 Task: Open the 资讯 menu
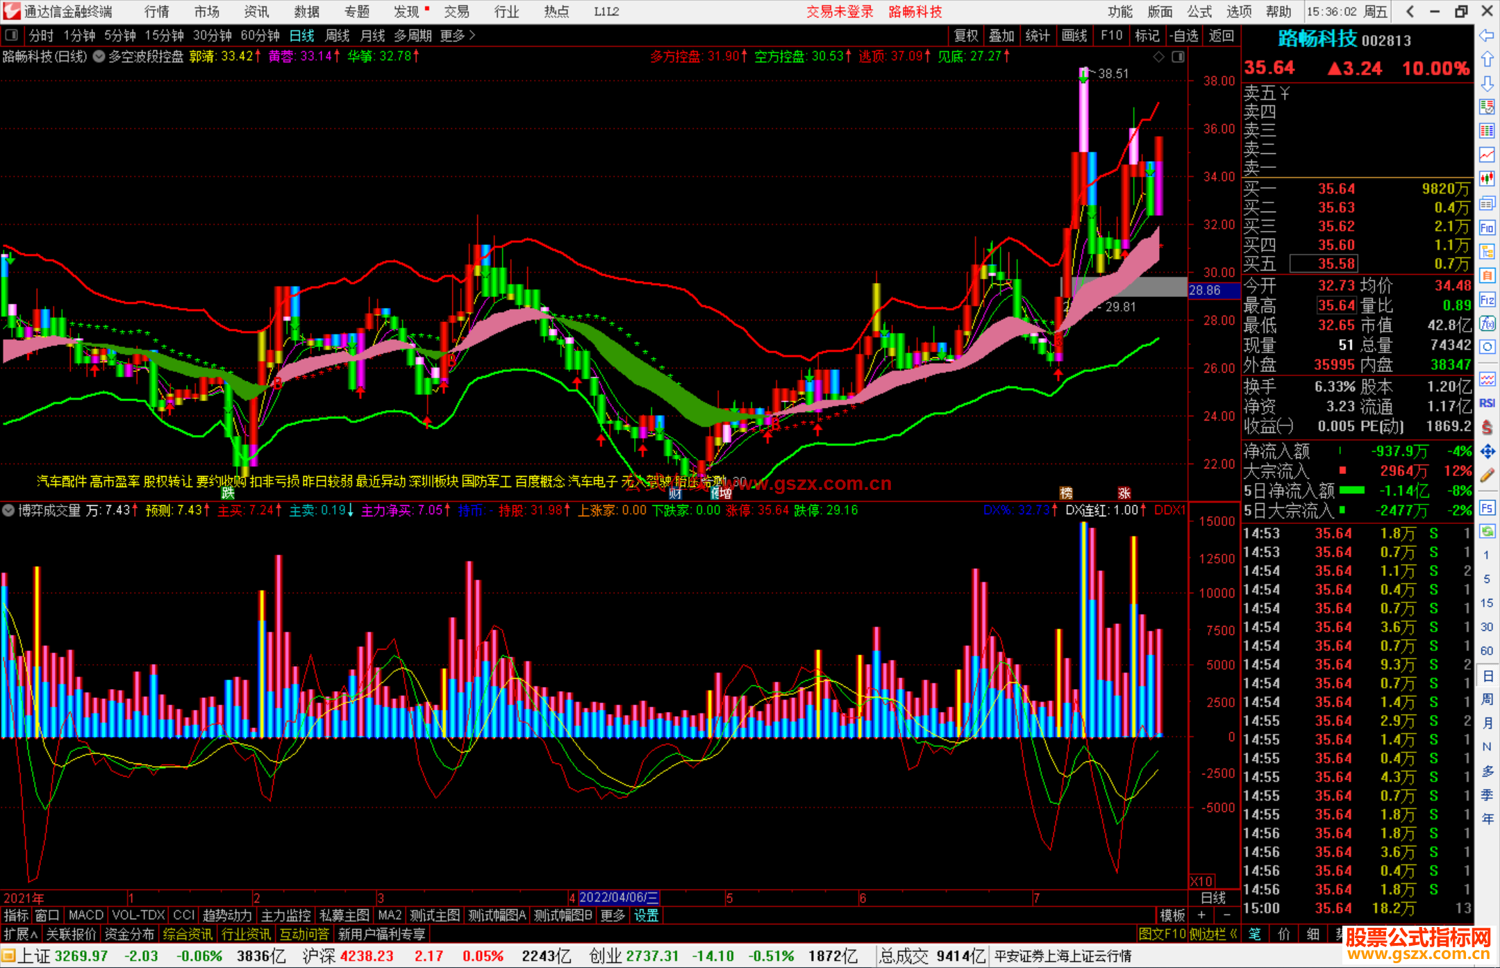pyautogui.click(x=257, y=11)
